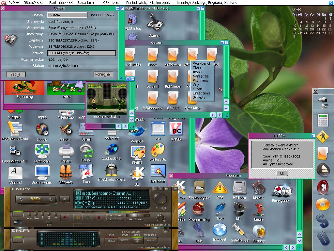Open the DefIcons preferences icon
The width and height of the screenshot is (334, 251).
coord(158,171)
